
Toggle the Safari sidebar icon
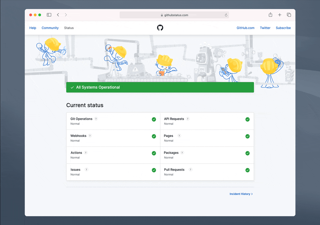click(49, 15)
